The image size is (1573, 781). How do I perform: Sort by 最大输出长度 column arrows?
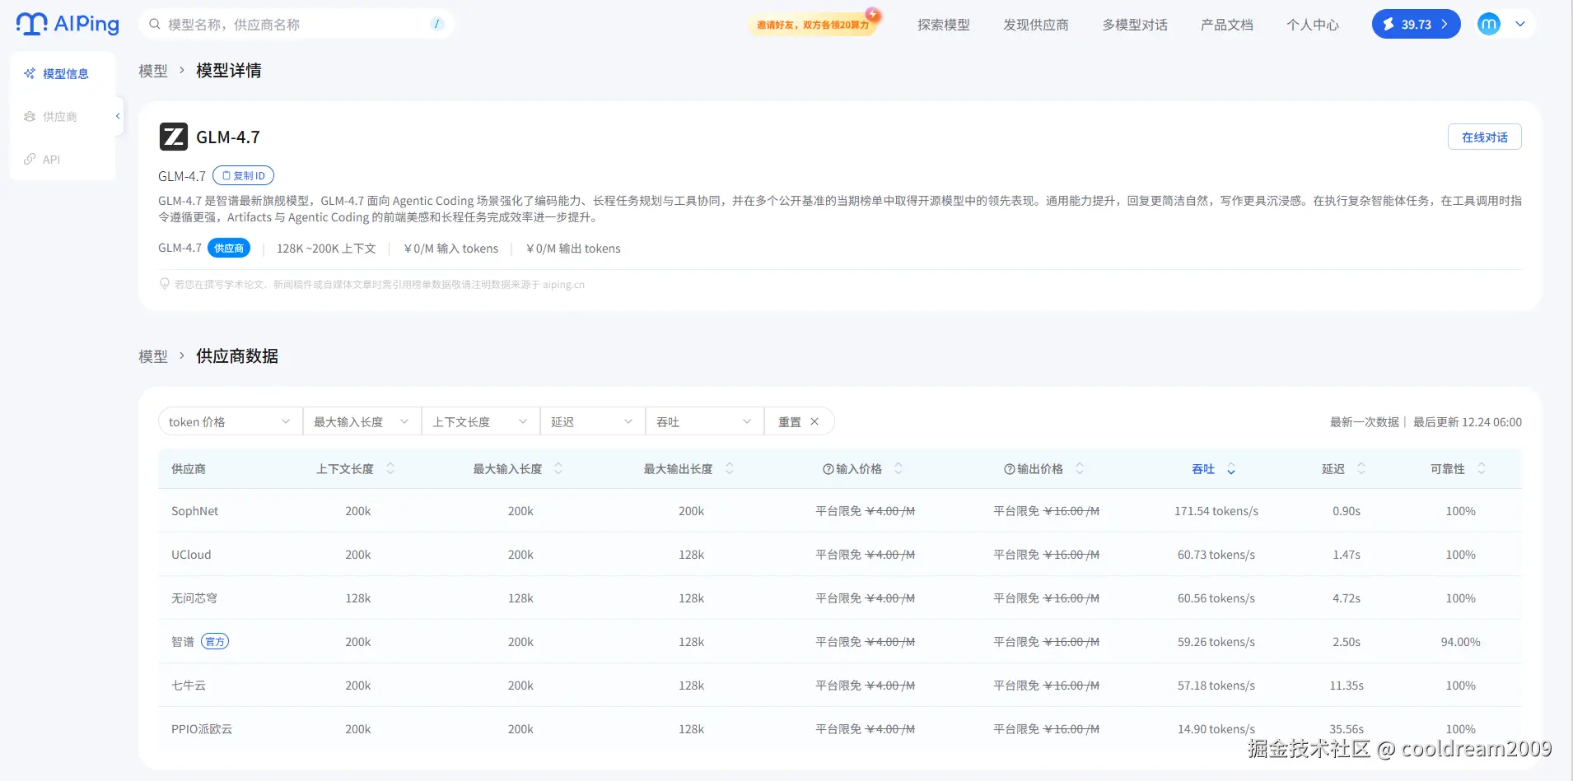point(730,468)
